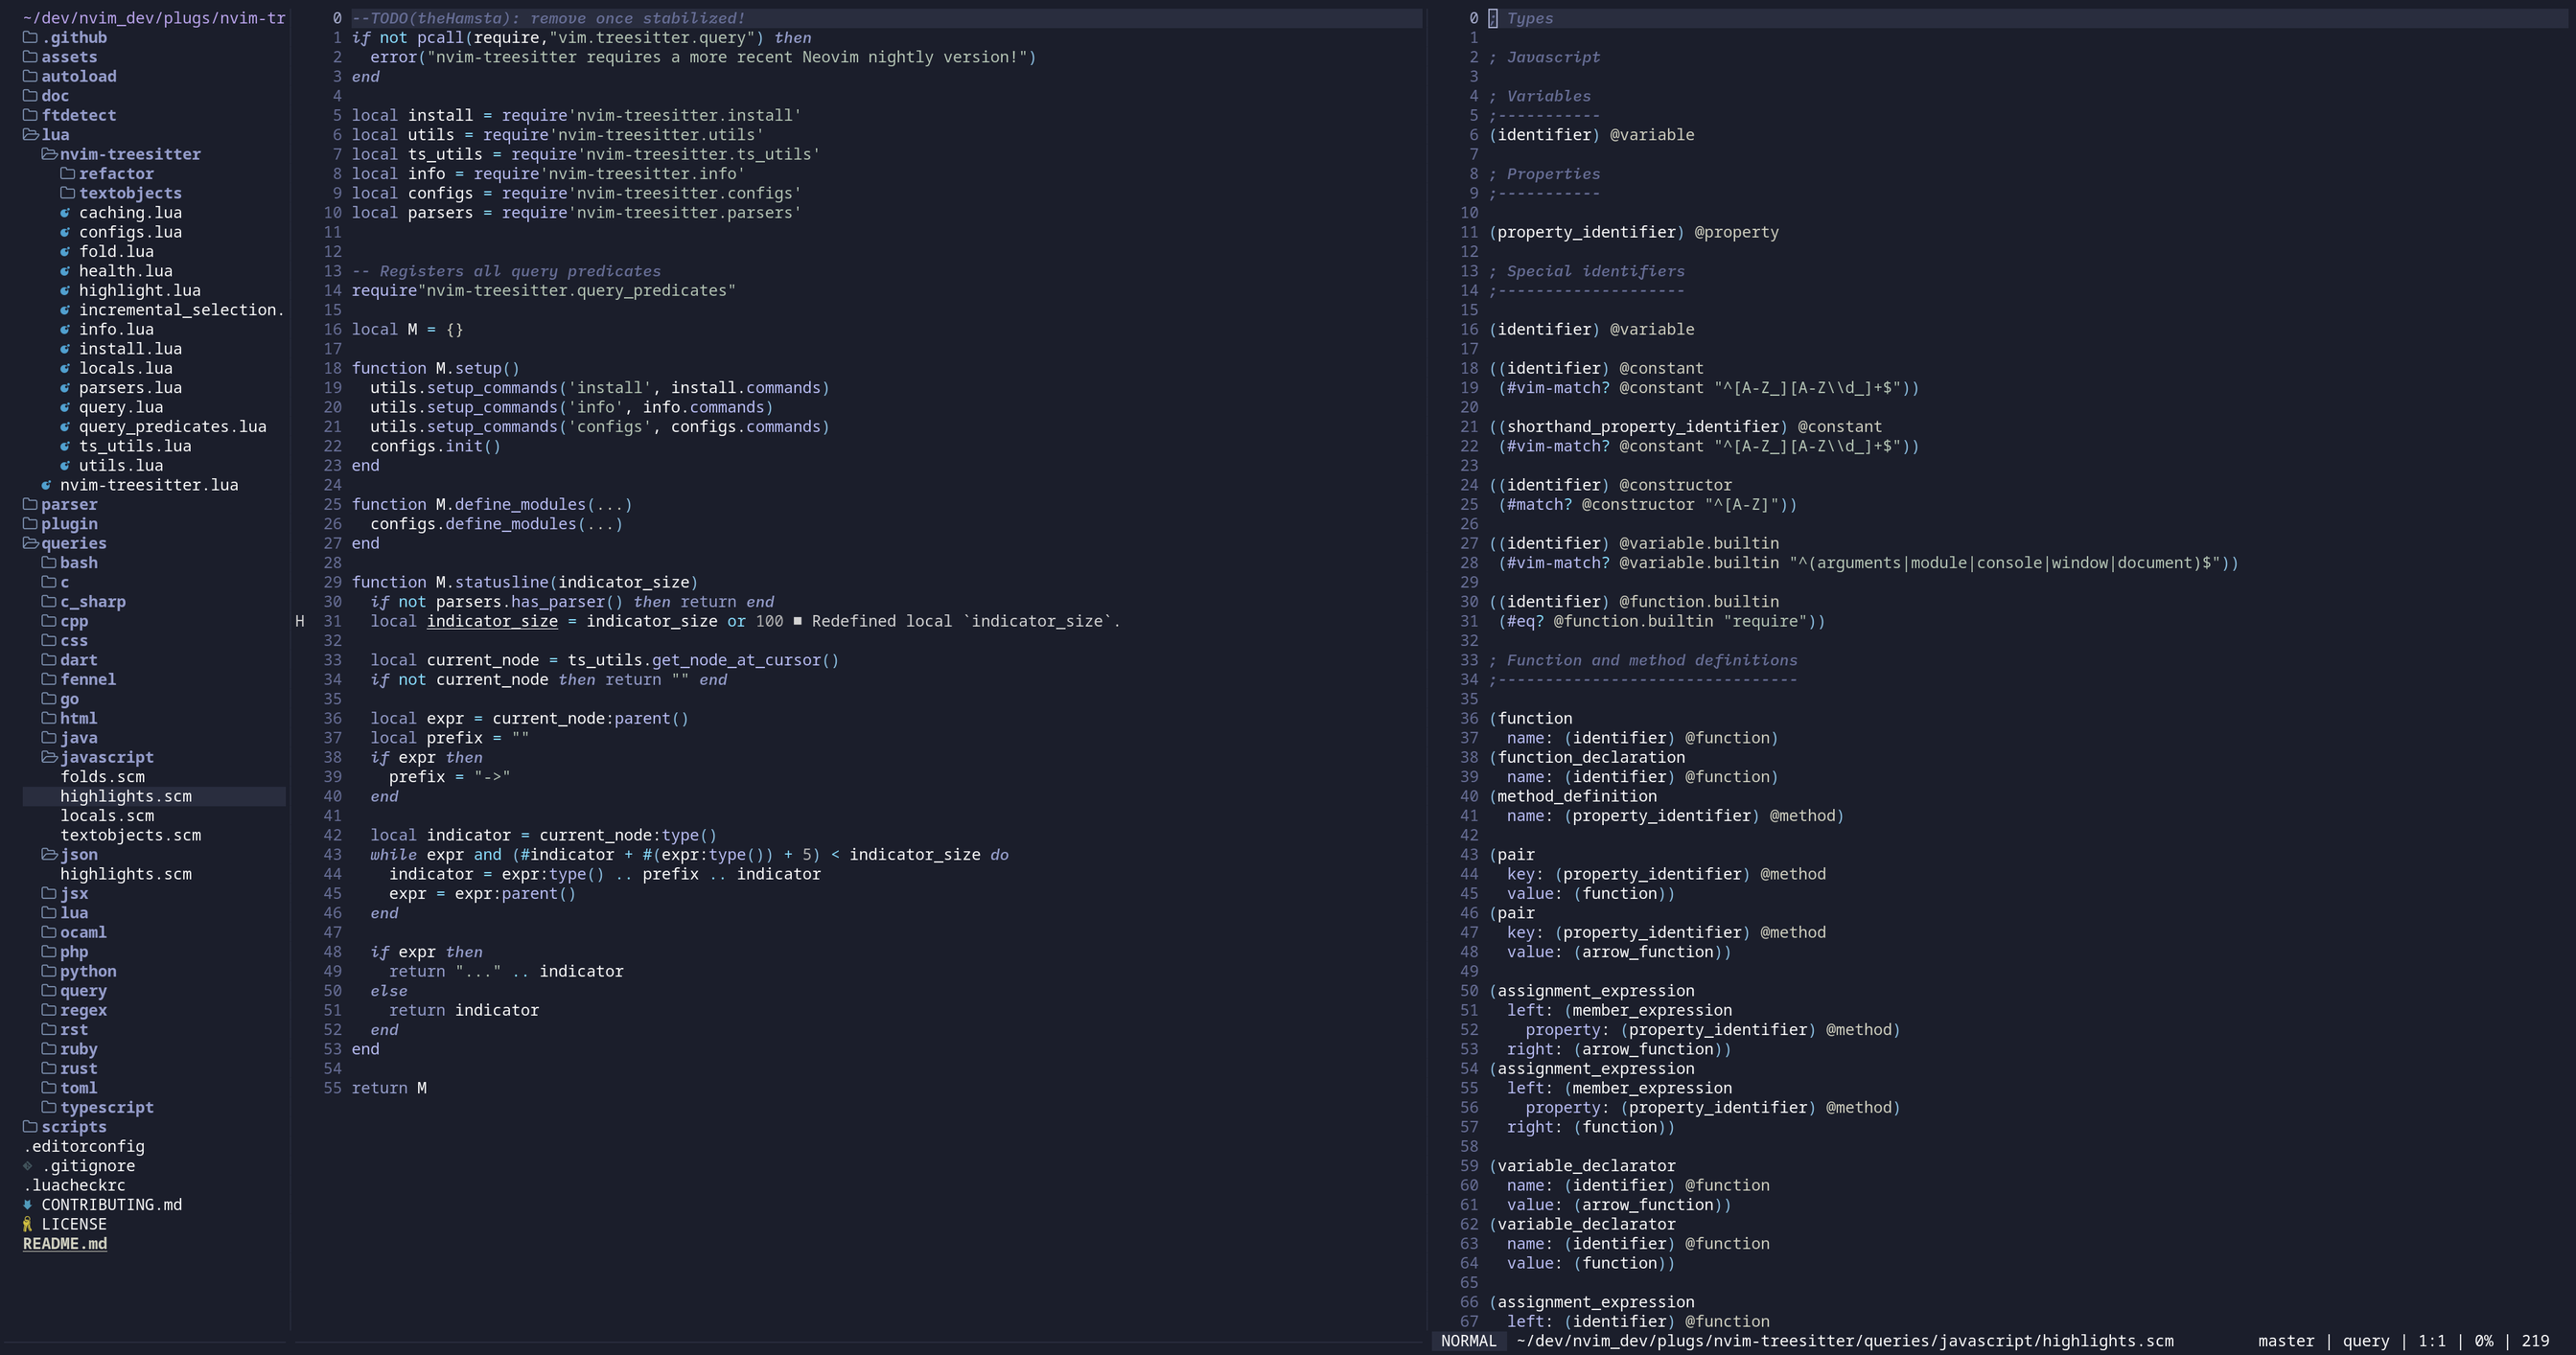This screenshot has width=2576, height=1355.
Task: Click the master branch name in statusline
Action: click(x=2285, y=1341)
